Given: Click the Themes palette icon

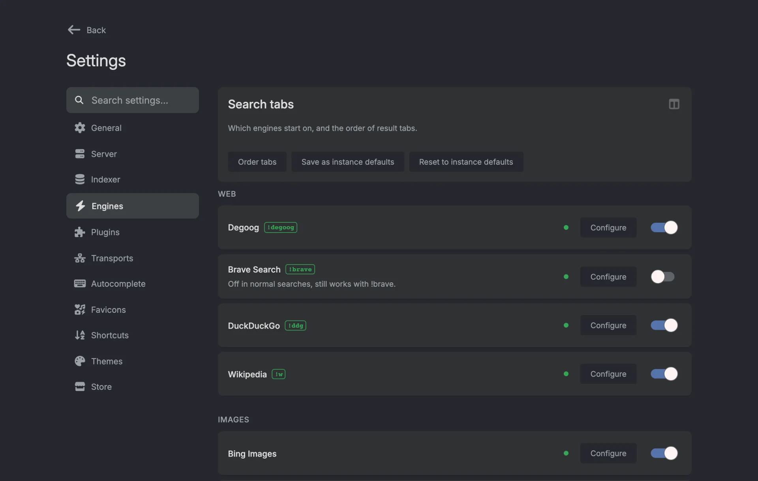Looking at the screenshot, I should coord(80,361).
